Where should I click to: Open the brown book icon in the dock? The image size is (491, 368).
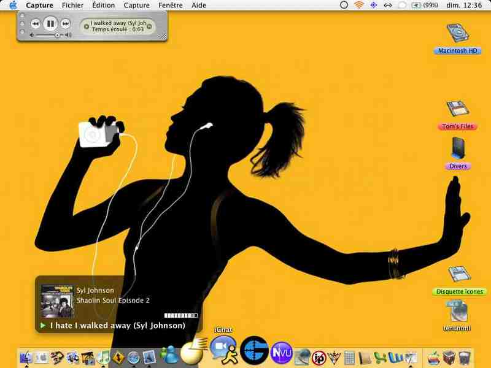click(365, 358)
